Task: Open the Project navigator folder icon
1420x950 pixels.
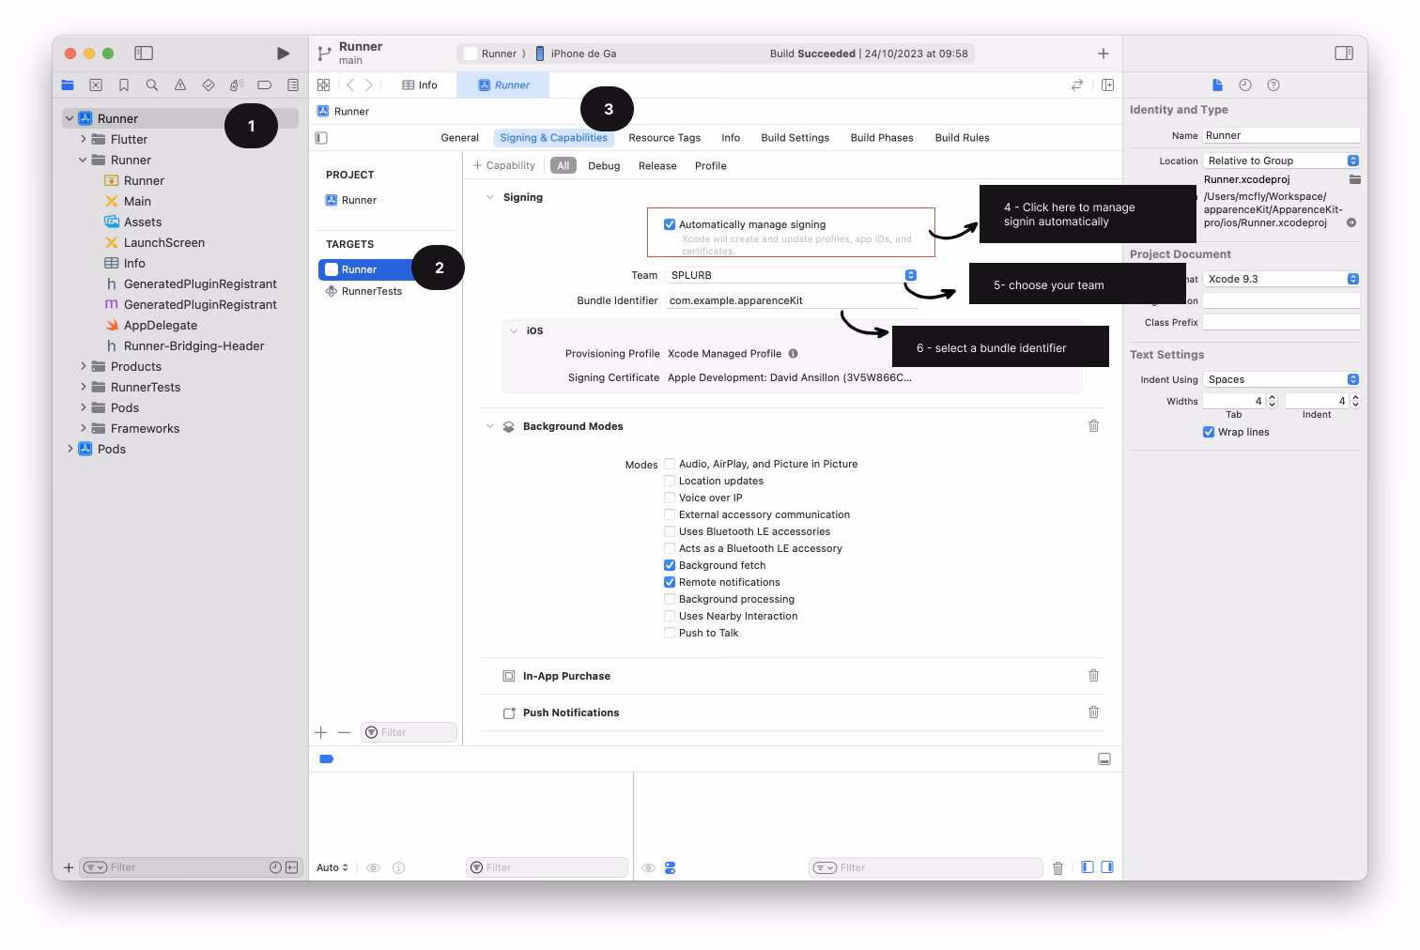Action: coord(68,84)
